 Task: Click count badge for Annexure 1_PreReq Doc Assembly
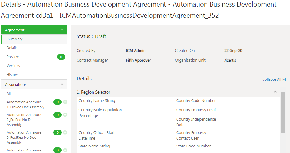57,102
